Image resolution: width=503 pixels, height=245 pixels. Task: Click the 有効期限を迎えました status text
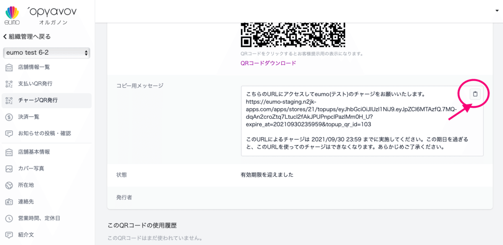[267, 175]
